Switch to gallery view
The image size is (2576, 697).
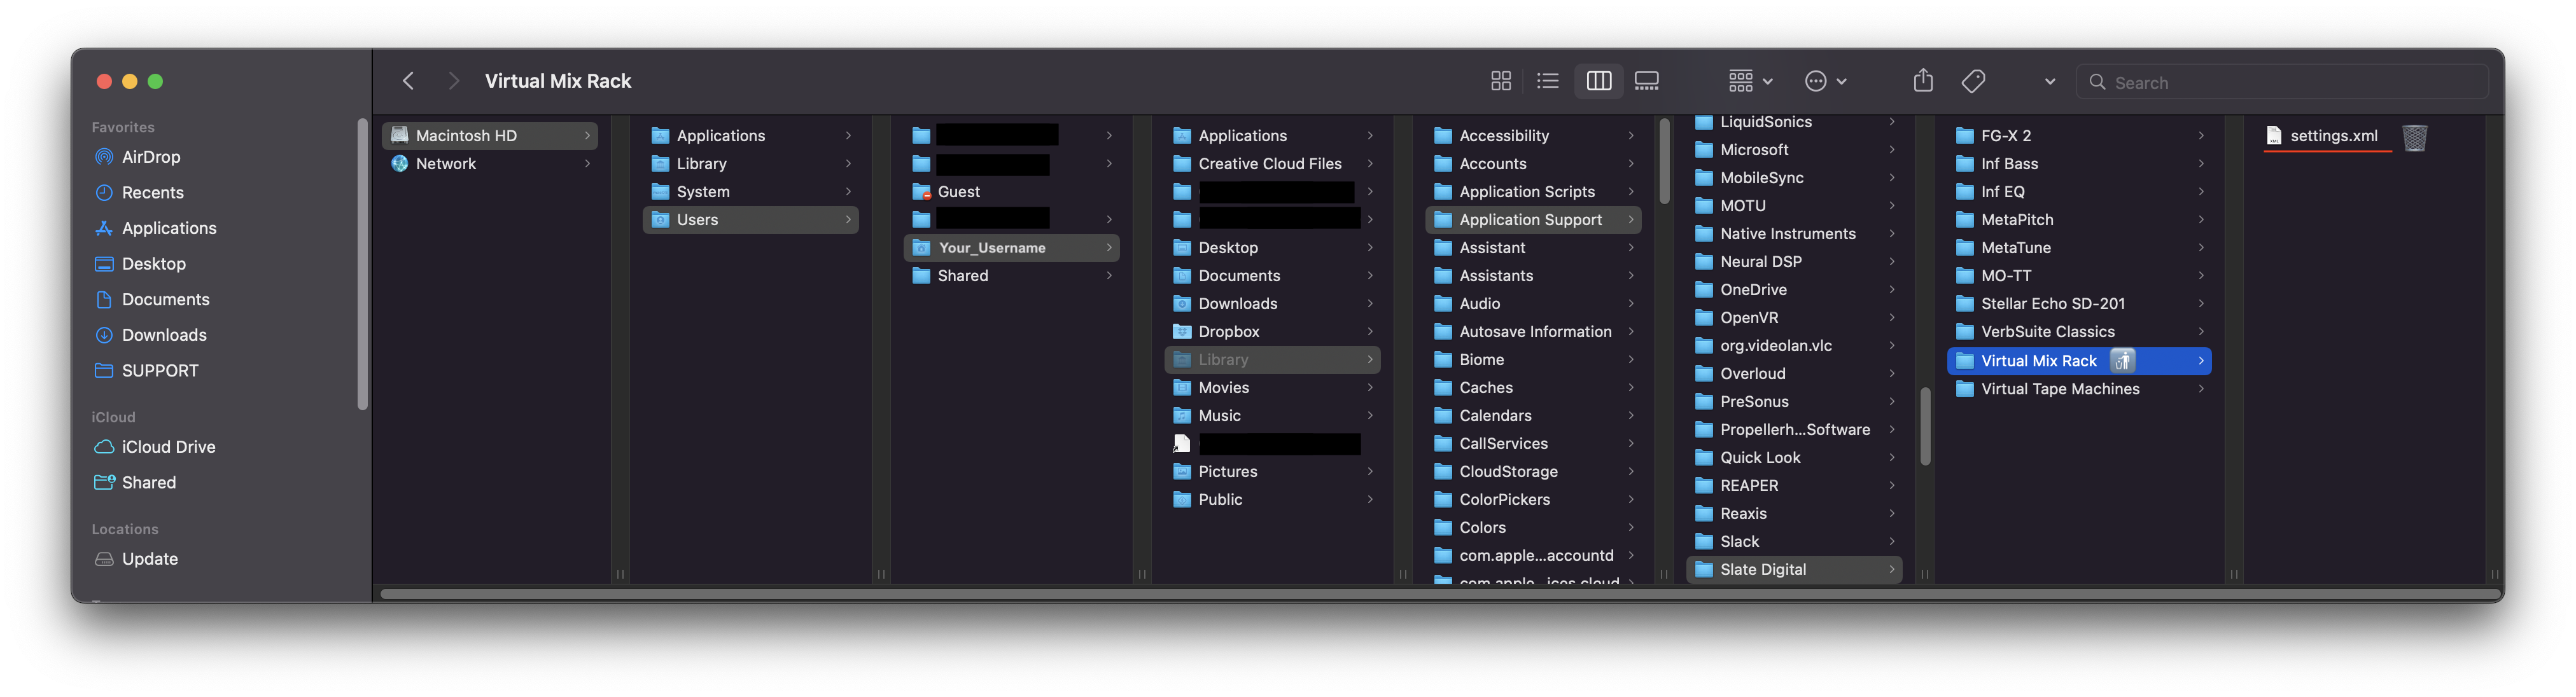(x=1646, y=81)
